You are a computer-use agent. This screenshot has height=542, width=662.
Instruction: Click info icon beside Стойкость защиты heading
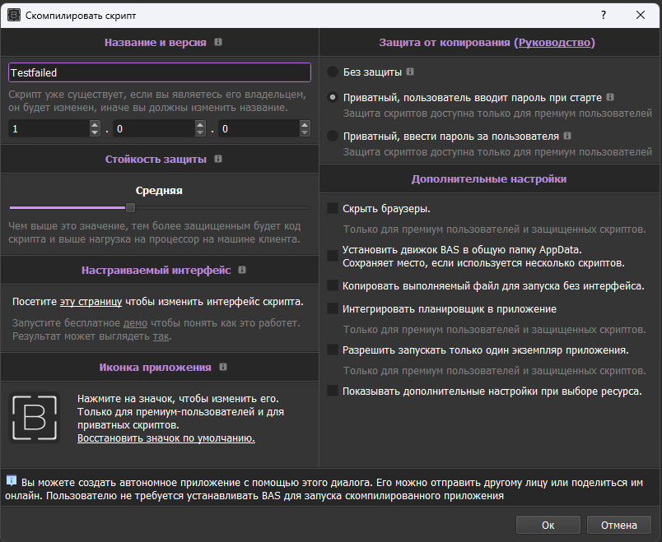[x=217, y=160]
